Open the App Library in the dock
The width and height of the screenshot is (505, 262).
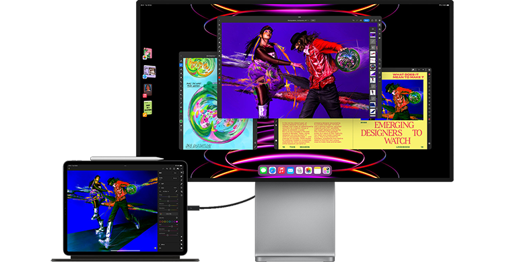coord(327,171)
